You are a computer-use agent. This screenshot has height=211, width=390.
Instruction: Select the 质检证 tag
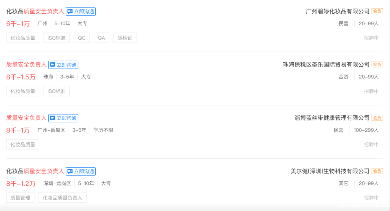pos(125,38)
